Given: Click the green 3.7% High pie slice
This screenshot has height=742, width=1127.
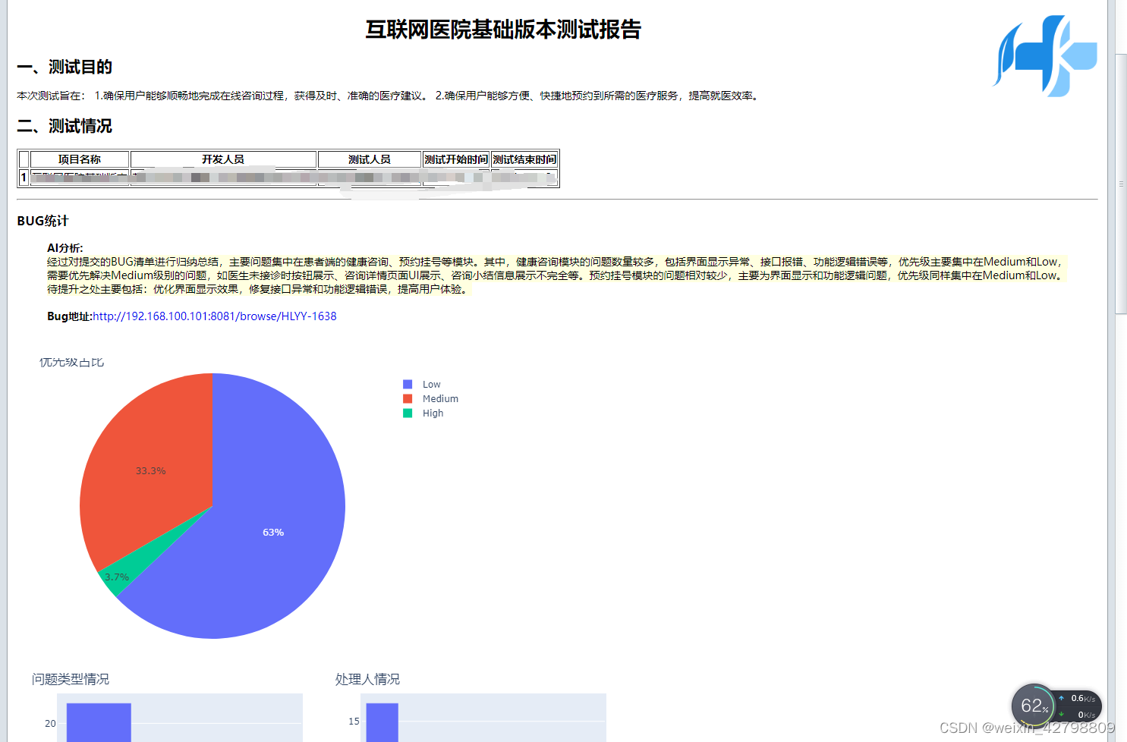Looking at the screenshot, I should (115, 578).
